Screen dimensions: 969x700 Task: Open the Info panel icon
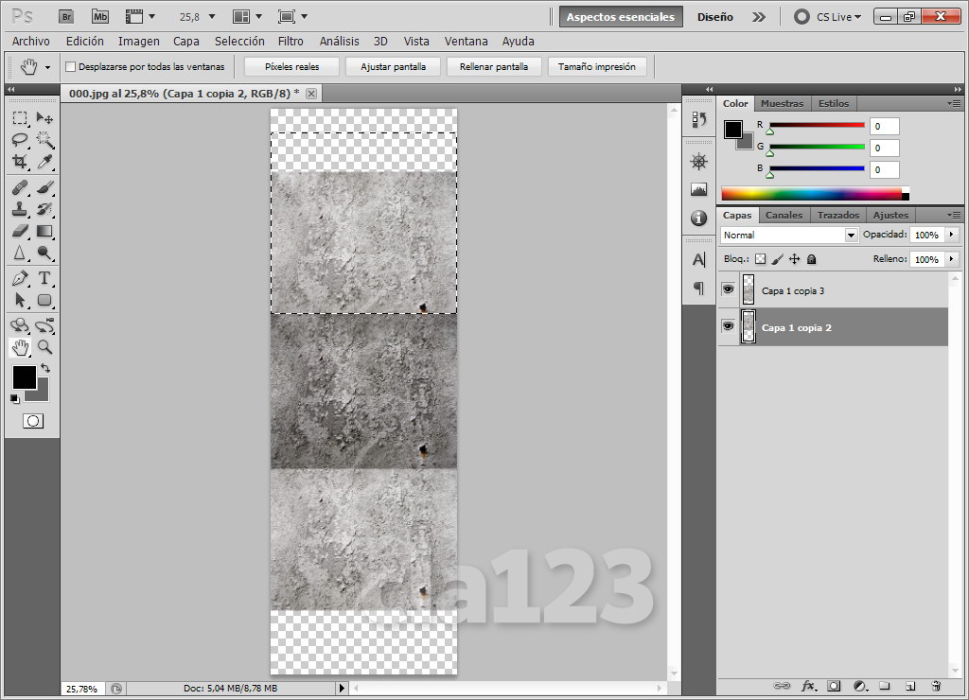699,219
